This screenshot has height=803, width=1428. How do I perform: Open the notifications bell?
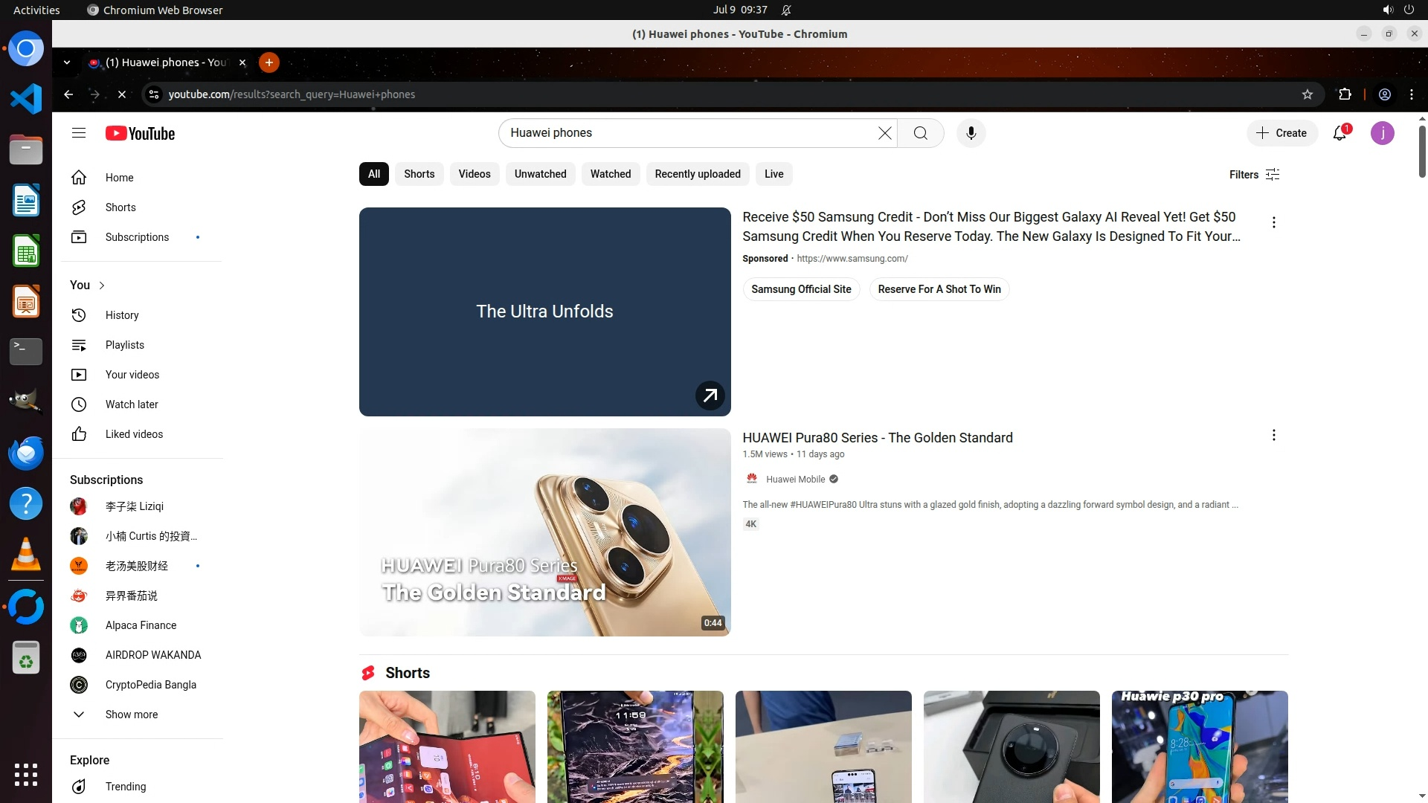tap(1339, 133)
